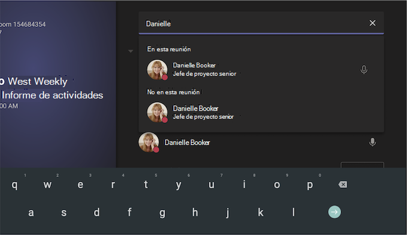Click the Danielle Booker name in the participant list below the results

point(187,143)
